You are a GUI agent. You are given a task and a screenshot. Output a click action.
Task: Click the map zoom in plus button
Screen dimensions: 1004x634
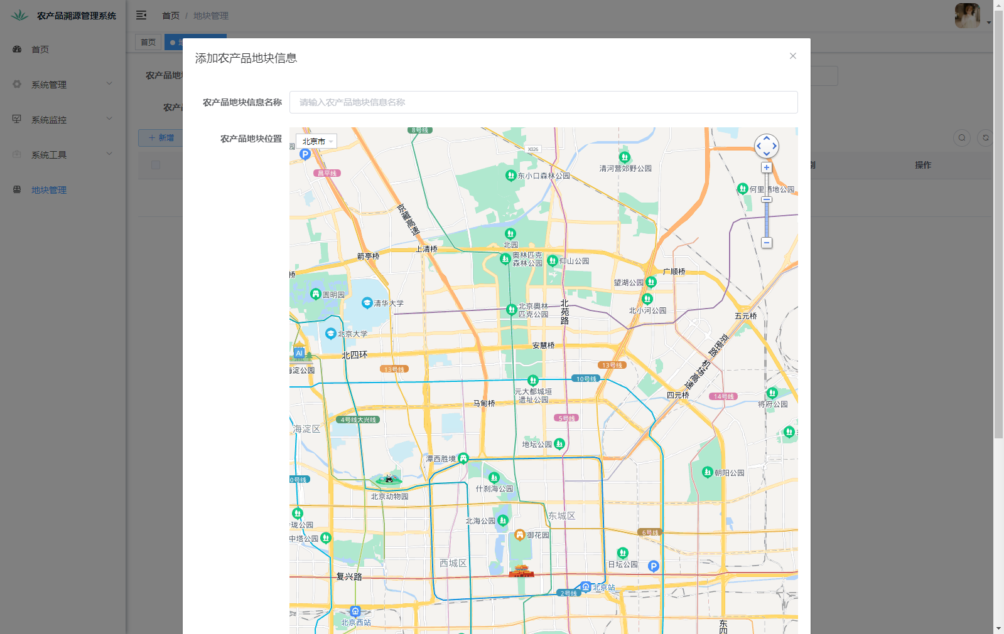pyautogui.click(x=766, y=167)
